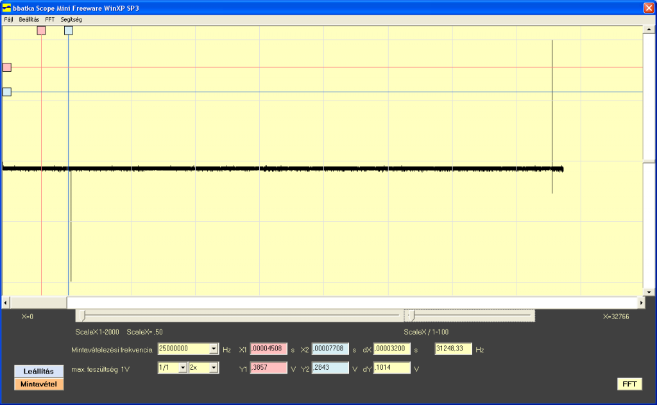Click the Y2 voltage field ,2843

coord(330,368)
